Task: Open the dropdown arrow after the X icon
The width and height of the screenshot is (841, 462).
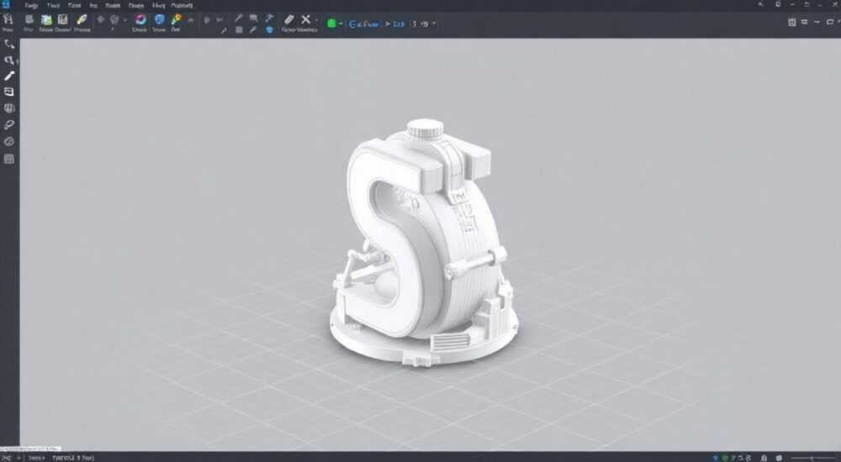Action: tap(316, 20)
